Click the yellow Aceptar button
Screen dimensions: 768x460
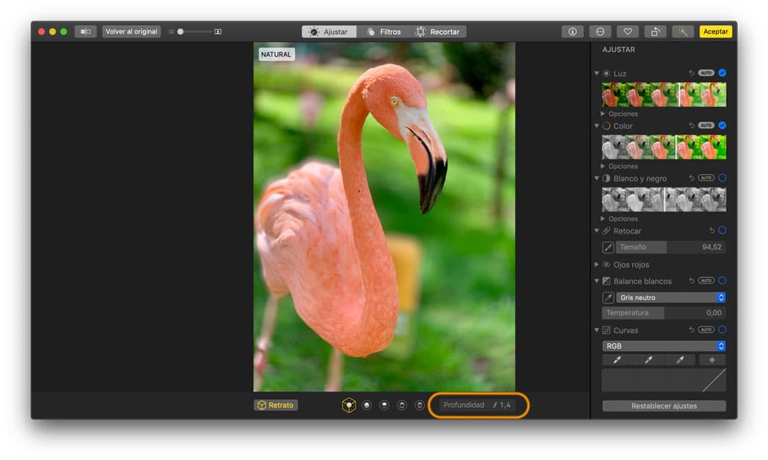716,31
